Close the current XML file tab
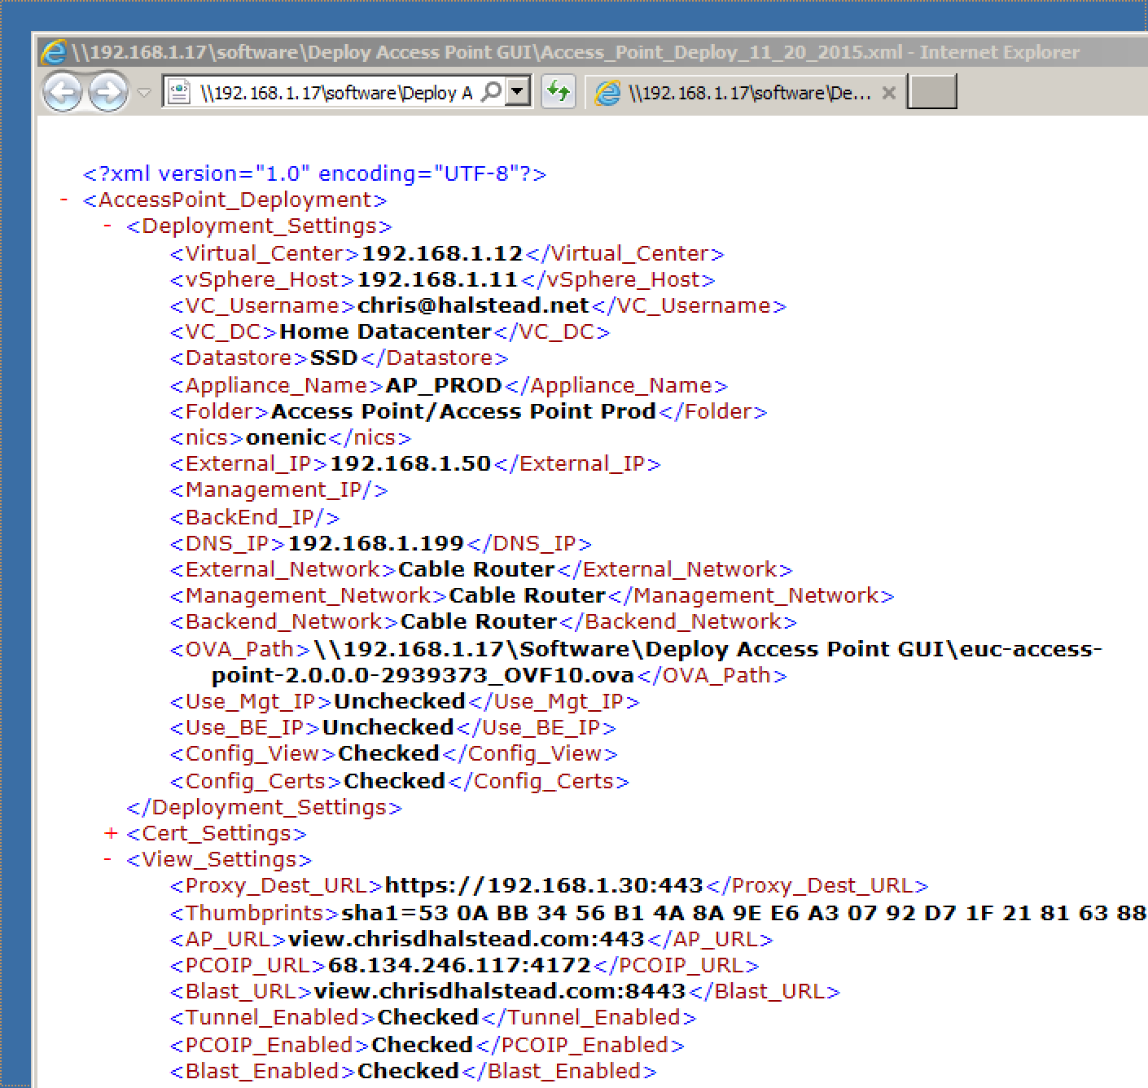Viewport: 1148px width, 1088px height. [889, 93]
